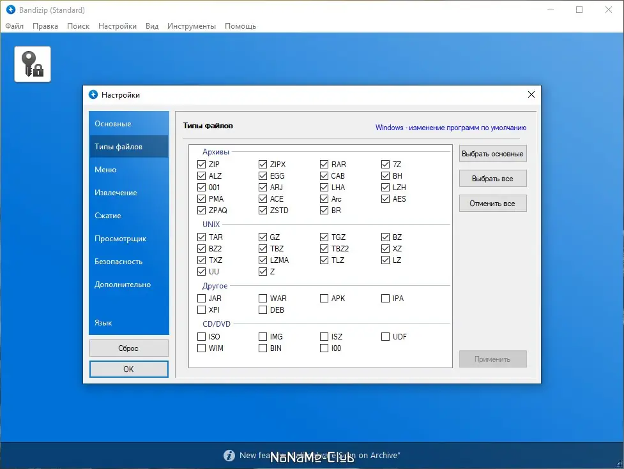Open the Сжатие settings section

coord(128,216)
